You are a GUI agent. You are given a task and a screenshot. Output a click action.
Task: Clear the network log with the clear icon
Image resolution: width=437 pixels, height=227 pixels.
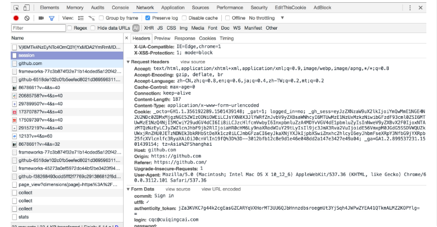(x=27, y=18)
